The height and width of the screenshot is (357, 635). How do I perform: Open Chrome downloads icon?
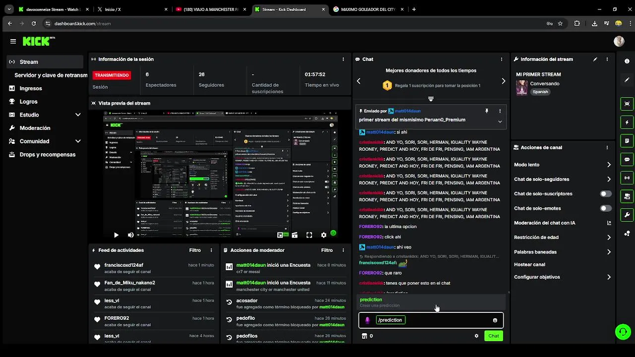click(x=594, y=23)
